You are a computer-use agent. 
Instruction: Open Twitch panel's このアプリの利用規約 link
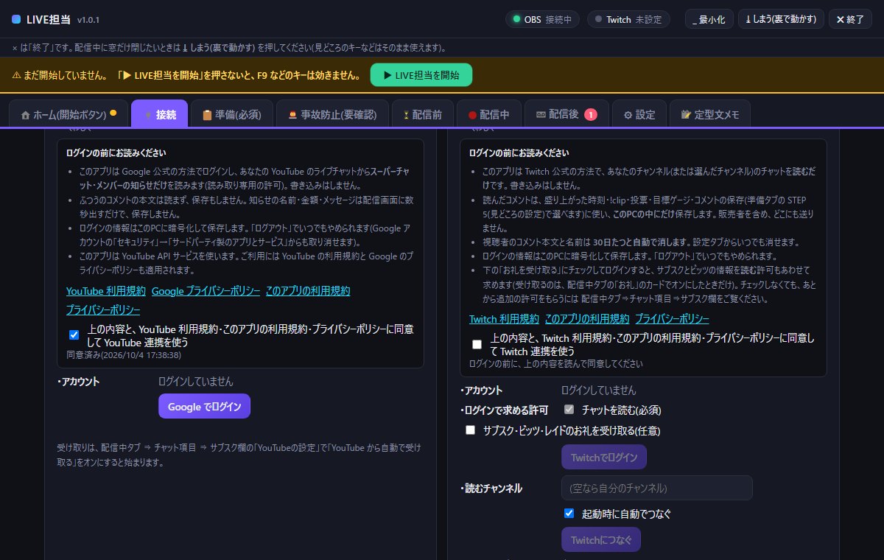pos(587,319)
